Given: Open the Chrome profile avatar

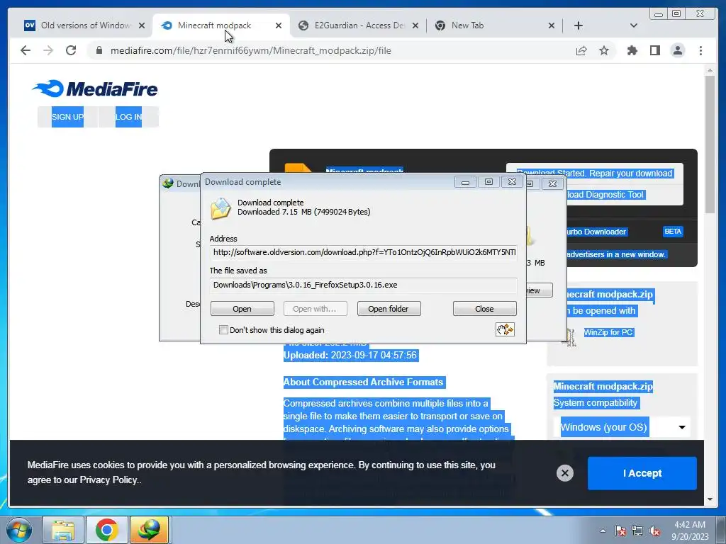Looking at the screenshot, I should click(x=677, y=50).
